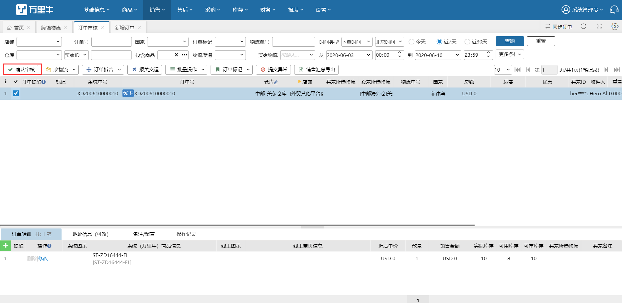Image resolution: width=622 pixels, height=303 pixels.
Task: Close the 跨境物流 tab
Action: (65, 28)
